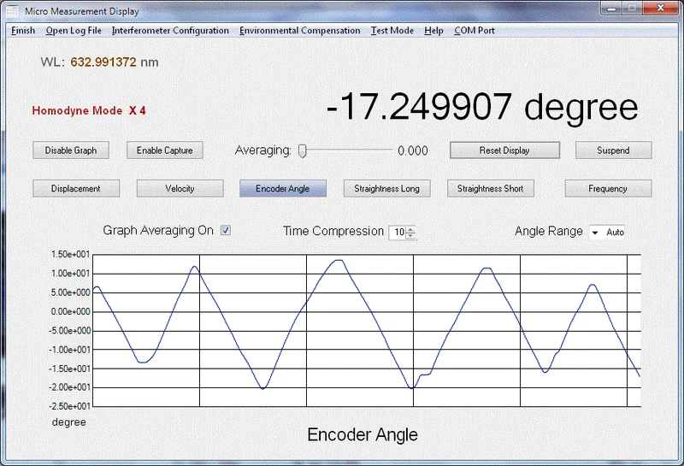The height and width of the screenshot is (466, 684).
Task: Click the Averaging slider handle
Action: 303,150
